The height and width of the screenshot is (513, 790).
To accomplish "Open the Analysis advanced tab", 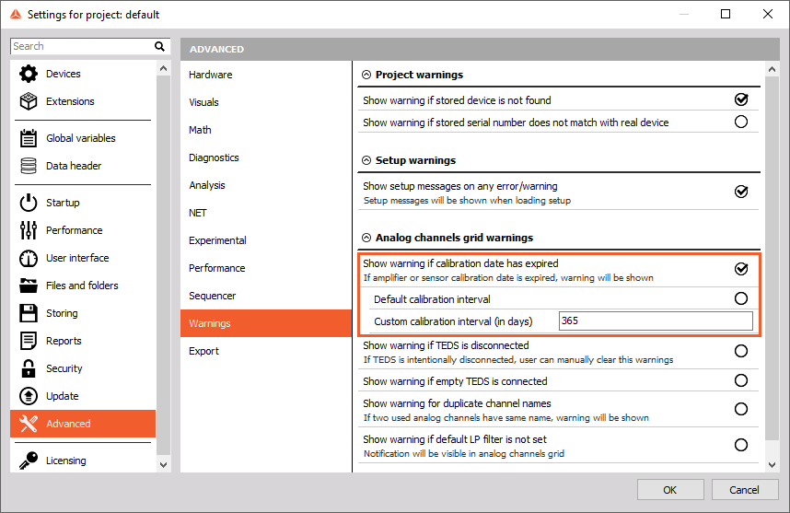I will pyautogui.click(x=266, y=185).
